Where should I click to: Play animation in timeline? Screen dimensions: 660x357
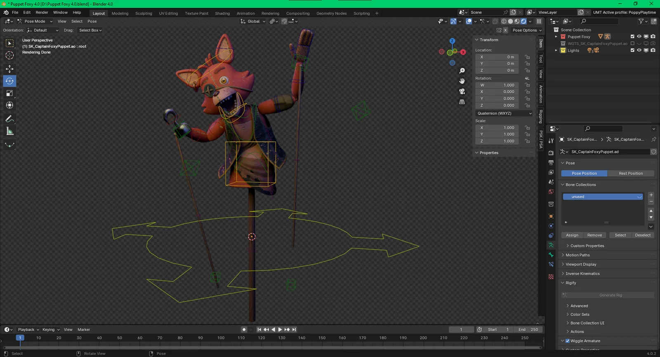pos(280,329)
